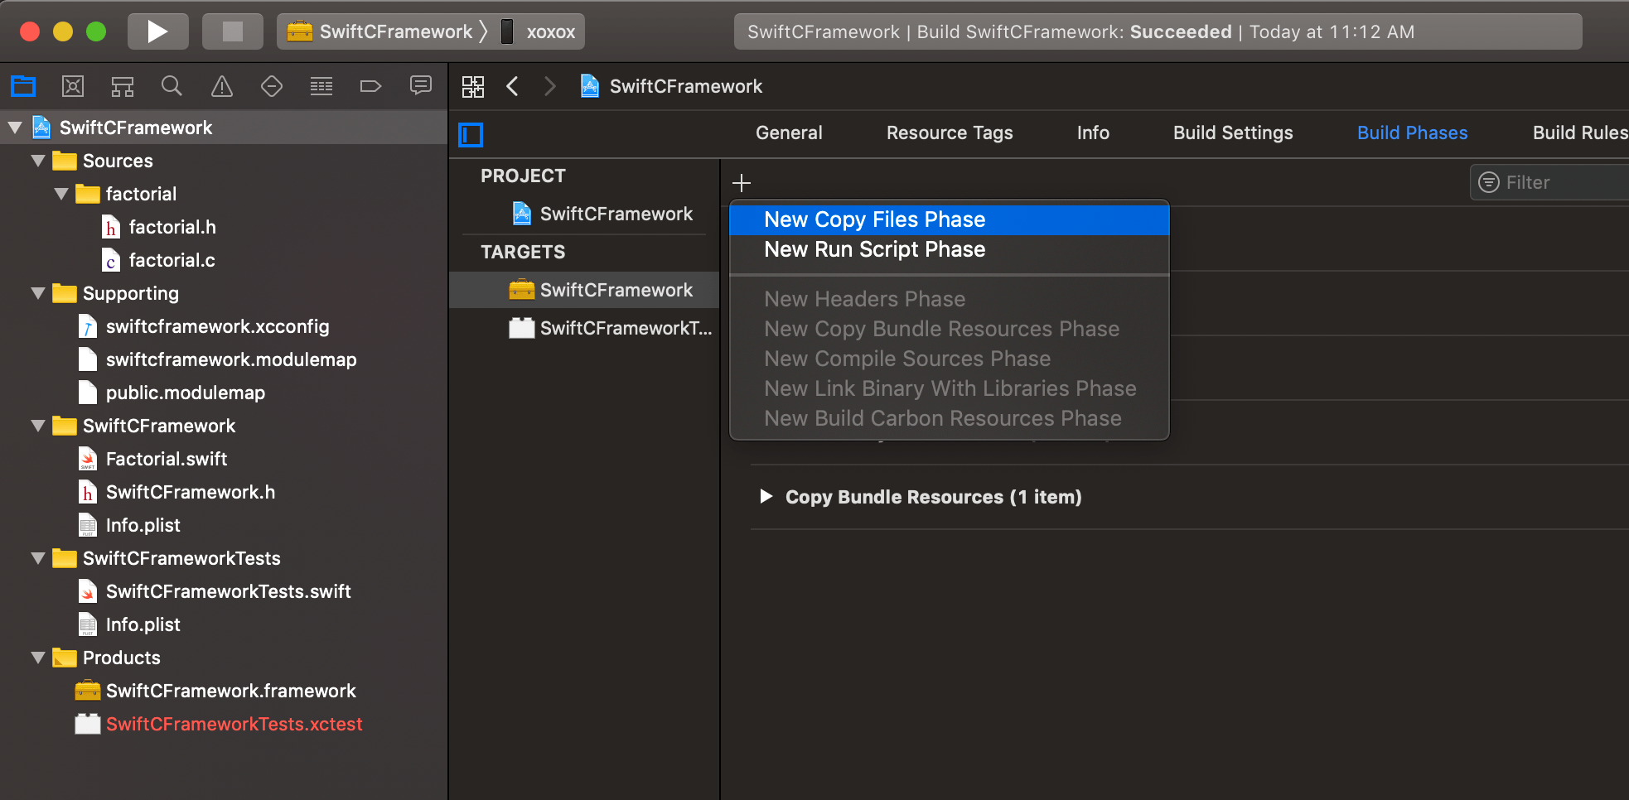Viewport: 1629px width, 800px height.
Task: Collapse the factorial folder
Action: tap(61, 194)
